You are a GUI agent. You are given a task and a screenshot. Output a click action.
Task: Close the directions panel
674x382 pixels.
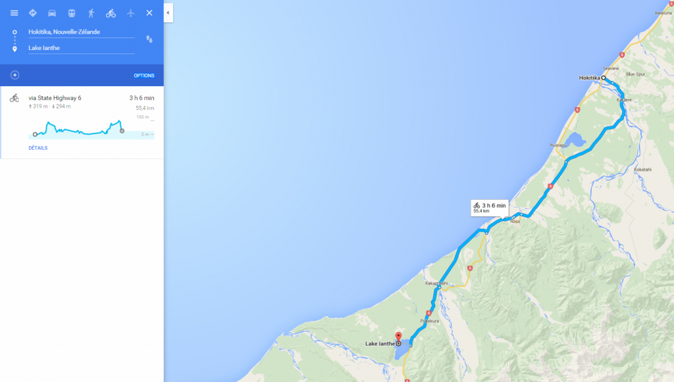149,13
